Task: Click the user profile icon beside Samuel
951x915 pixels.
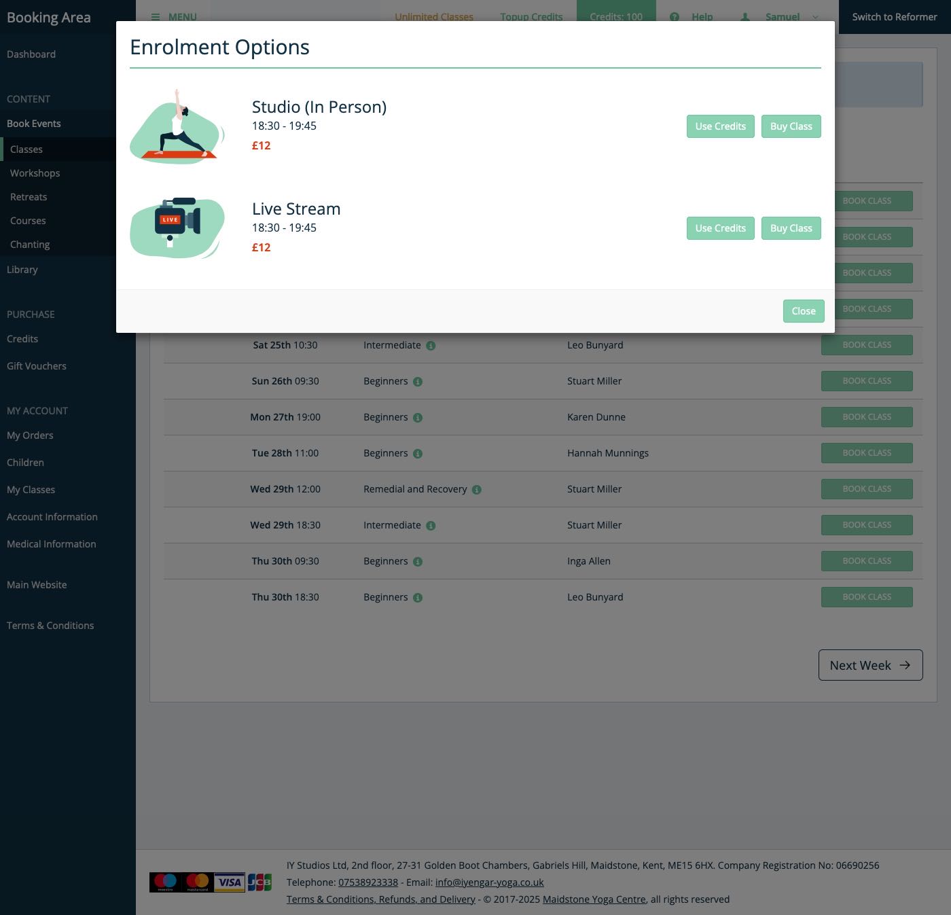Action: tap(745, 17)
